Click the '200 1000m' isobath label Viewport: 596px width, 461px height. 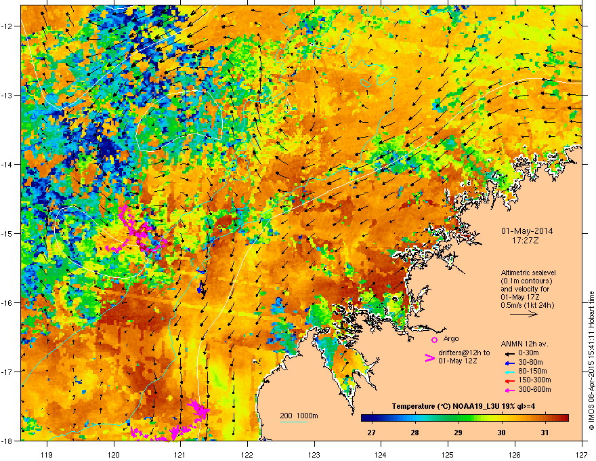pos(299,416)
